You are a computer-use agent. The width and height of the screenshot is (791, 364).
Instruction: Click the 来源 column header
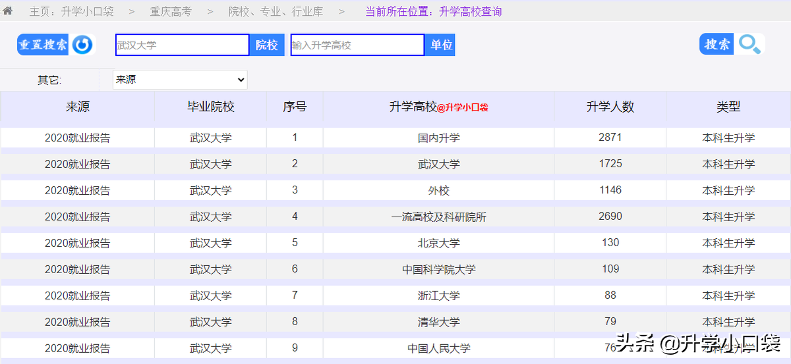(x=78, y=107)
